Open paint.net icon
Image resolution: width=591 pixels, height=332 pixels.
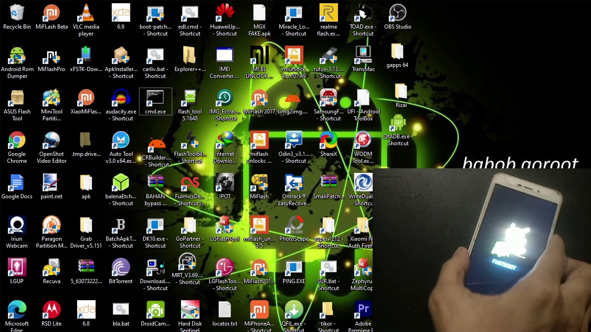click(x=51, y=183)
